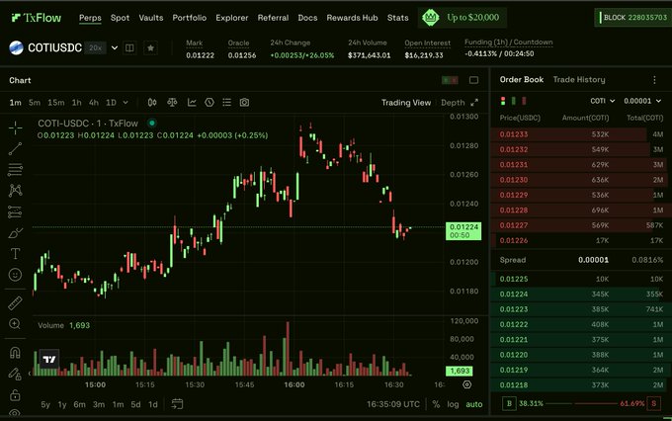Open the Portfolio page
Screen dimensions: 672x421
(190, 18)
